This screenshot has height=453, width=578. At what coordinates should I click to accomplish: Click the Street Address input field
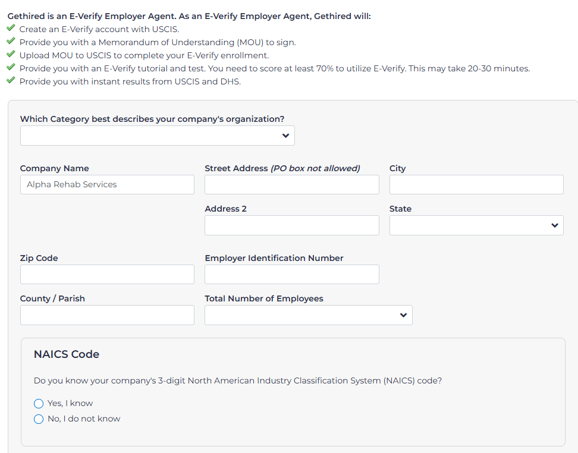291,184
